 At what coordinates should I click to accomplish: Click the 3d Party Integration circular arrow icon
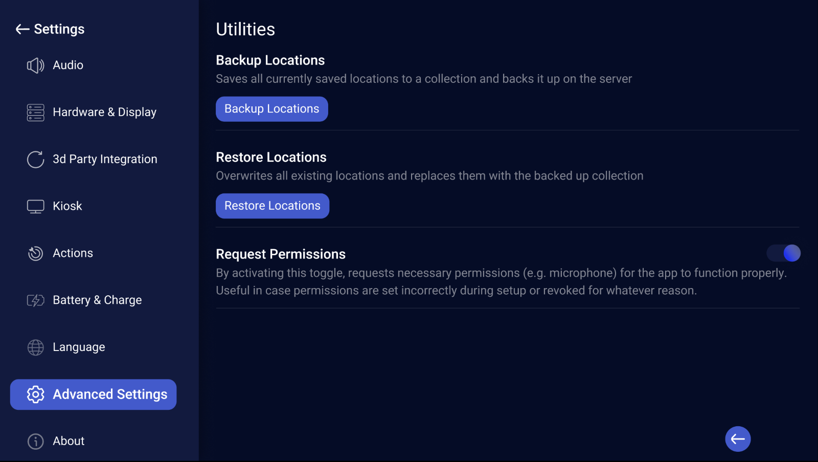(35, 160)
